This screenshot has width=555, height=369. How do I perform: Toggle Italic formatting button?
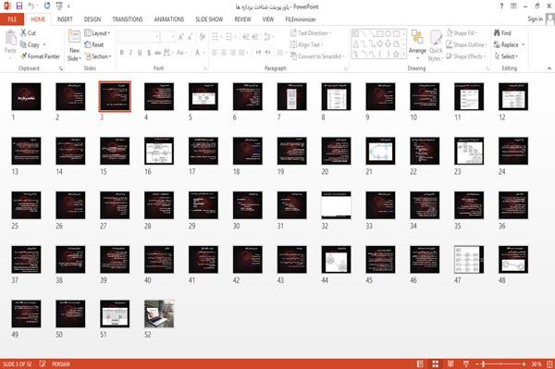pos(130,53)
